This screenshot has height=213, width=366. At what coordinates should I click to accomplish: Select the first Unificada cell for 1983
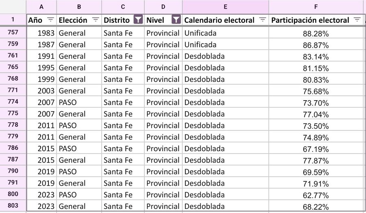click(225, 33)
